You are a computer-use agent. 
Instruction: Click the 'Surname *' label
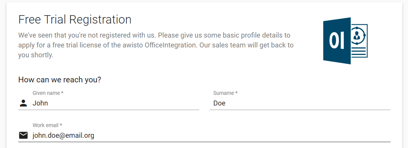(x=225, y=93)
